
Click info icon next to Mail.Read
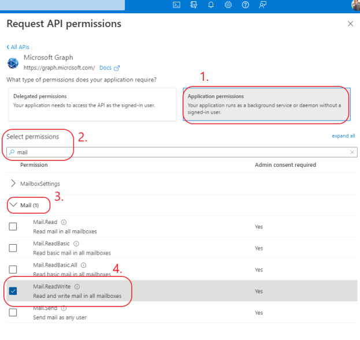pyautogui.click(x=64, y=222)
